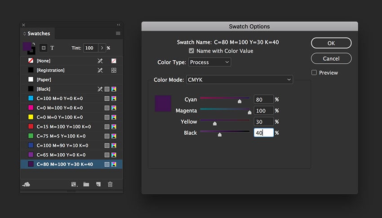382x218 pixels.
Task: Click the Black percentage field
Action: 264,133
